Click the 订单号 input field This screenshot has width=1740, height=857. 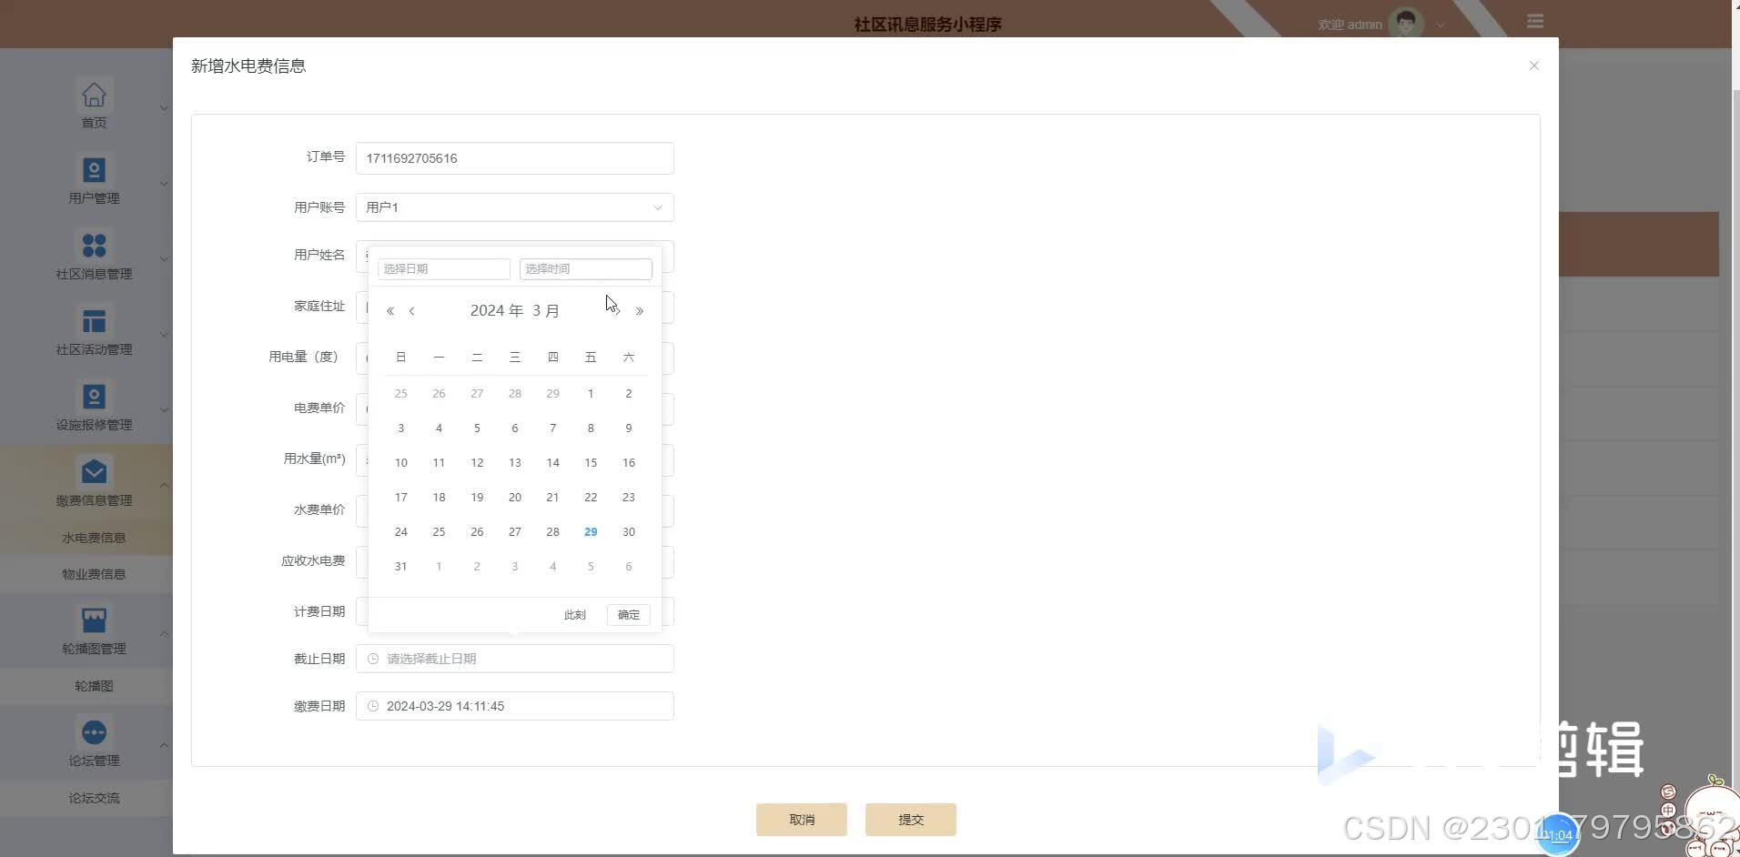[515, 158]
